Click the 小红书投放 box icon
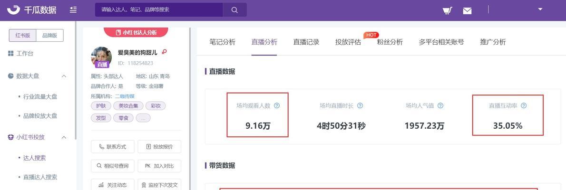 [x=11, y=137]
